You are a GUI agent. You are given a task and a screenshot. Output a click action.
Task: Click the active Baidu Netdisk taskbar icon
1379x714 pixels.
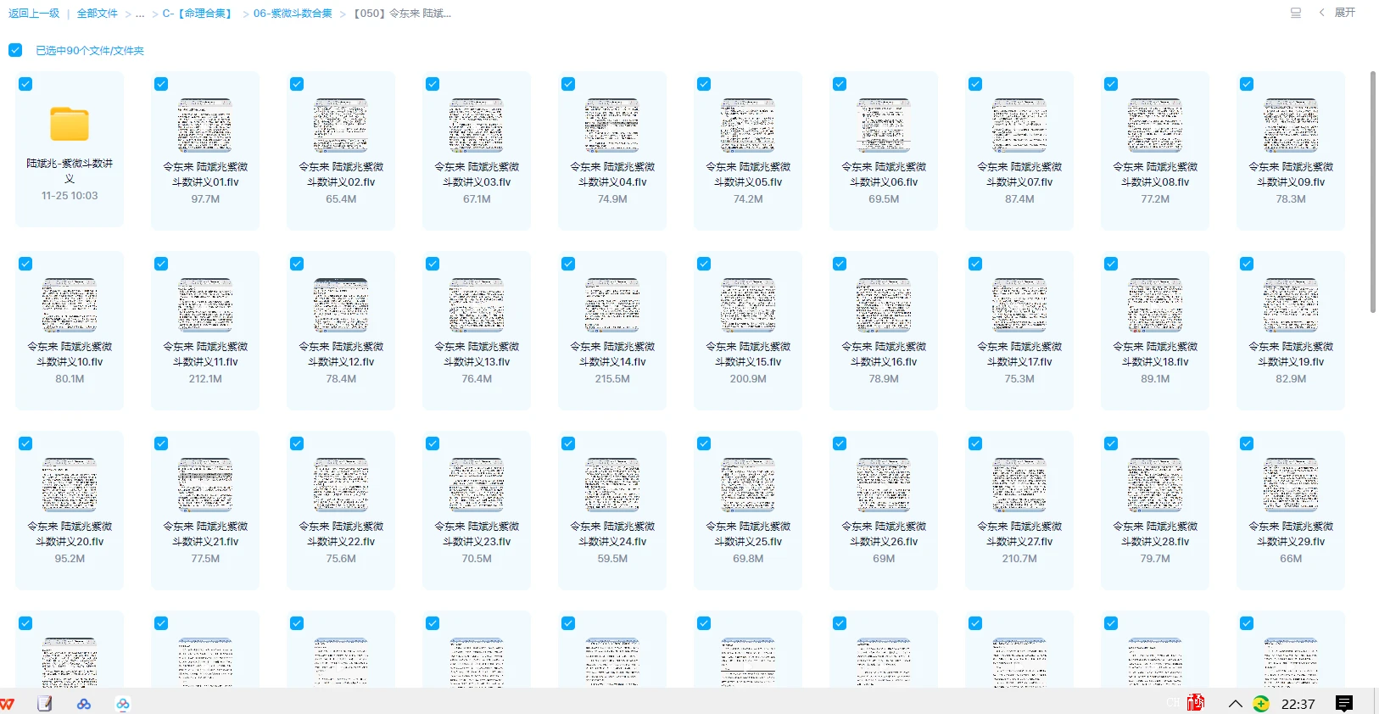(x=123, y=704)
